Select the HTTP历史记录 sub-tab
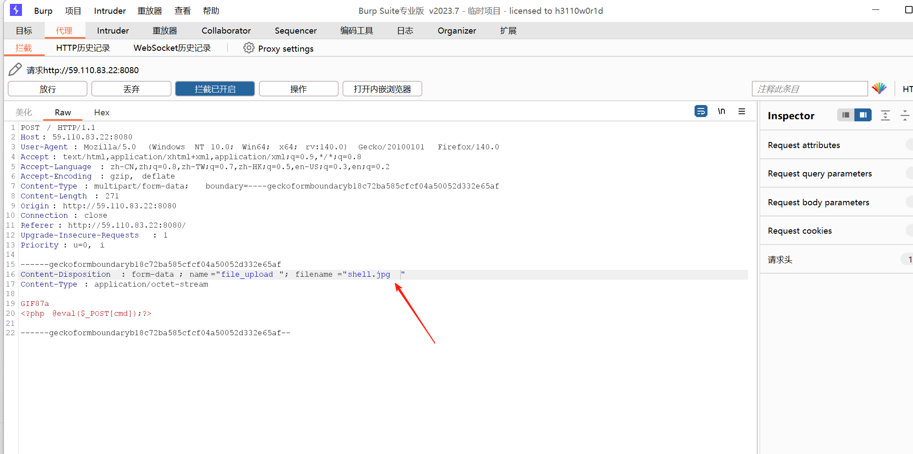913x454 pixels. [83, 48]
